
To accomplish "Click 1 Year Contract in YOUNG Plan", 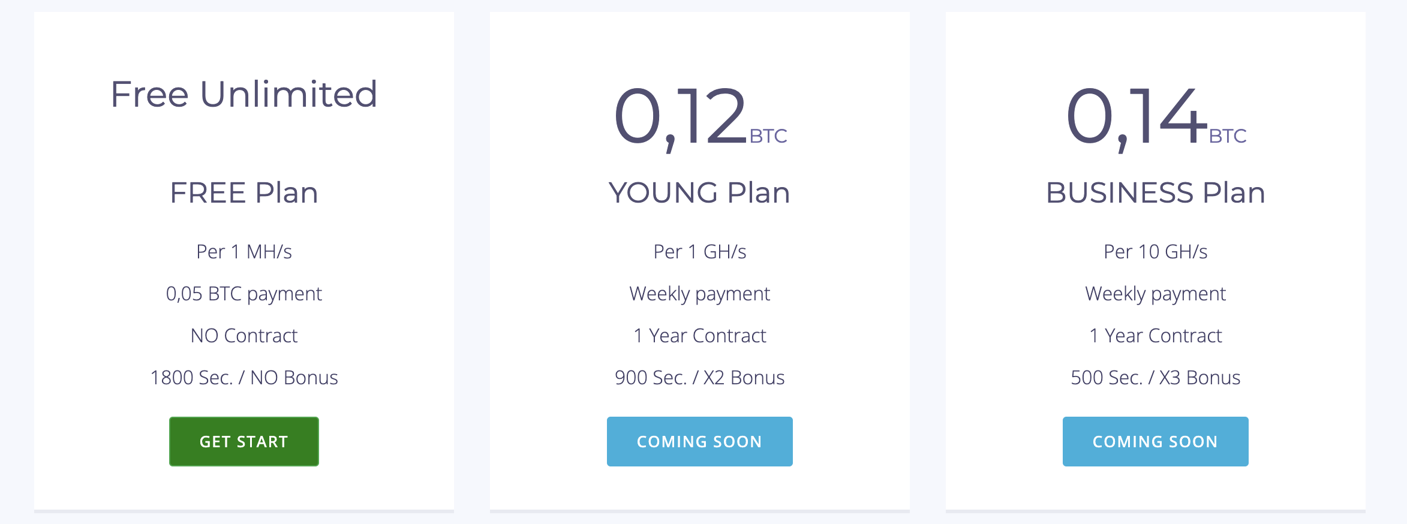I will 699,336.
